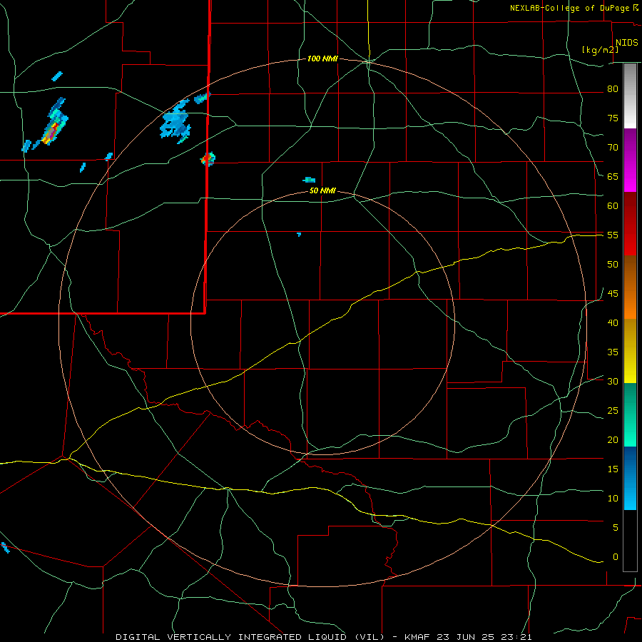Click the [kg/m2] units label

(x=600, y=50)
